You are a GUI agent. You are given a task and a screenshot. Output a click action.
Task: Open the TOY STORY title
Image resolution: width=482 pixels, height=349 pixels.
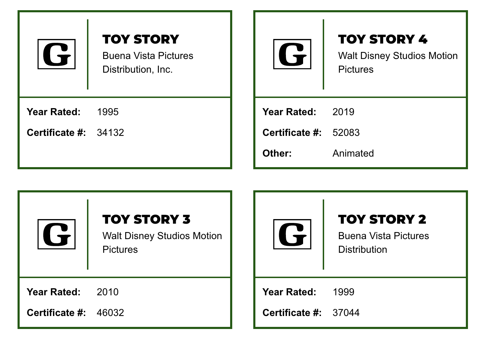[141, 39]
